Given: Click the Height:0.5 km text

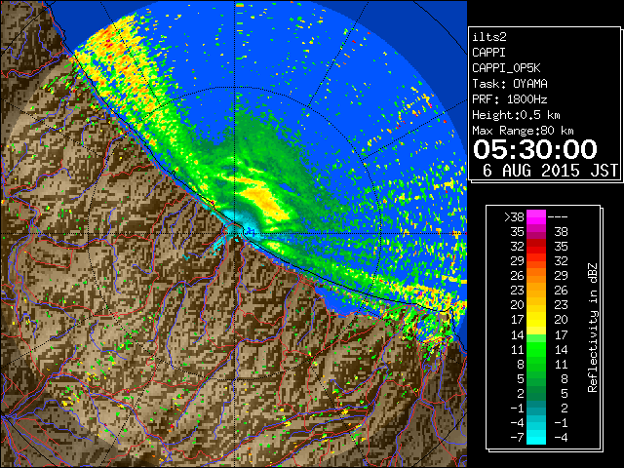Looking at the screenshot, I should 516,115.
